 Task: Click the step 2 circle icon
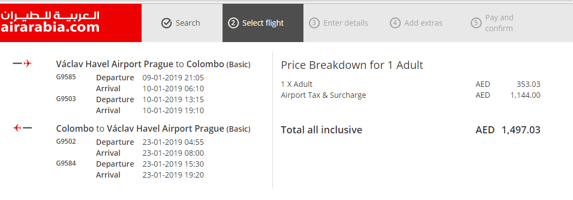click(233, 23)
